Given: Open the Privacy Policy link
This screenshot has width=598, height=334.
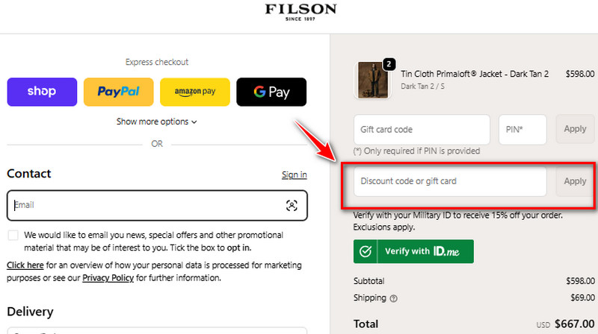Looking at the screenshot, I should click(x=108, y=278).
